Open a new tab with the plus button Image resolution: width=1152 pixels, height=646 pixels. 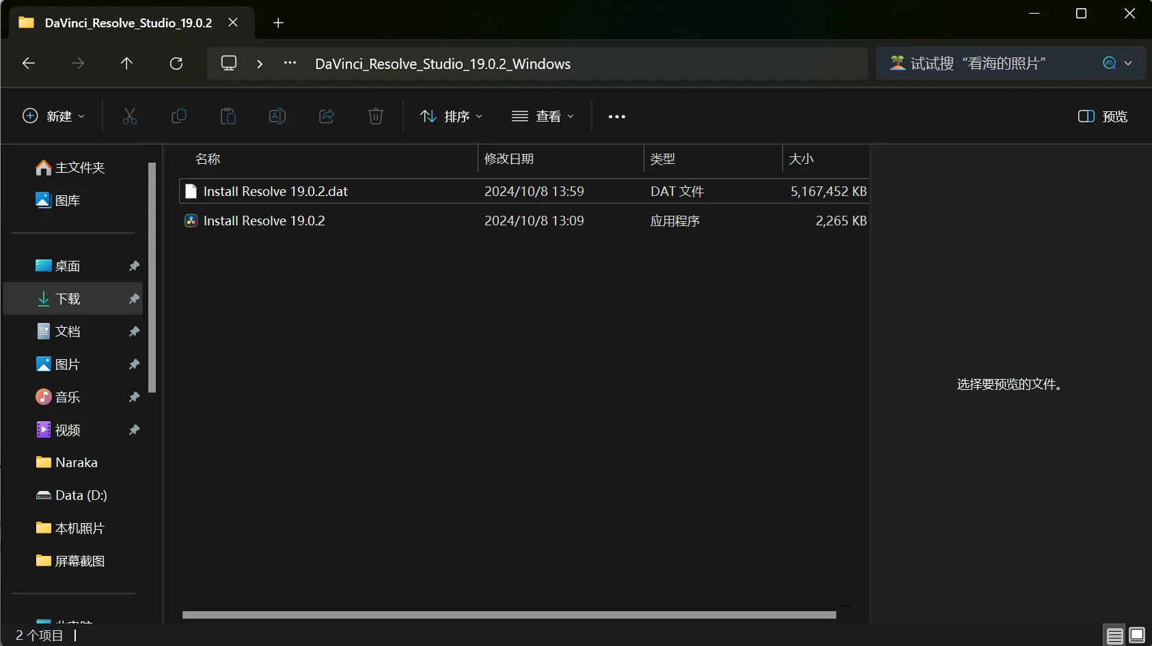pyautogui.click(x=277, y=23)
